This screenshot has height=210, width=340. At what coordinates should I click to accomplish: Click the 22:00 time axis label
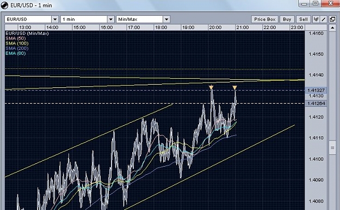pos(269,28)
